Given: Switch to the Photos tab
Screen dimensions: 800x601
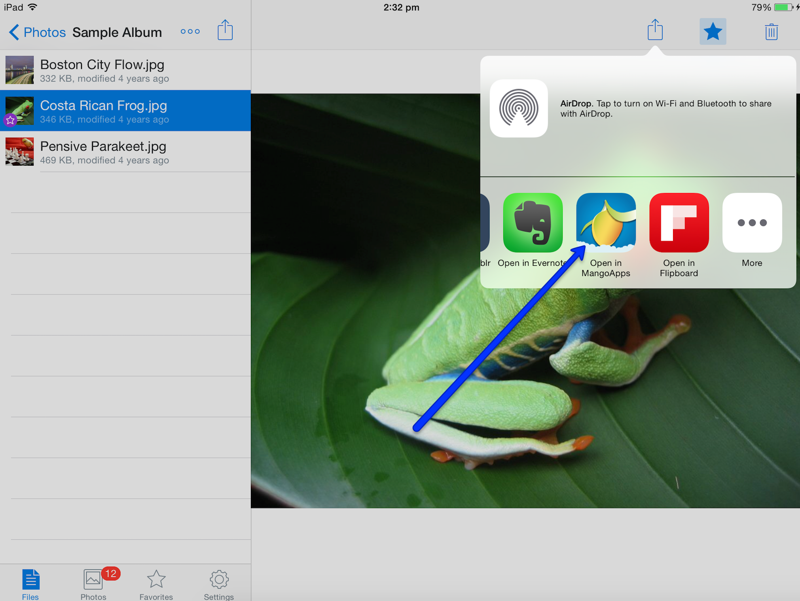Looking at the screenshot, I should click(93, 584).
